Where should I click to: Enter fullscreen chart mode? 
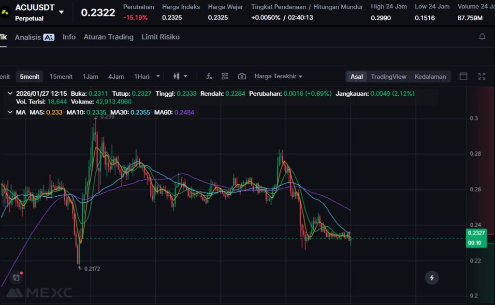click(x=481, y=76)
